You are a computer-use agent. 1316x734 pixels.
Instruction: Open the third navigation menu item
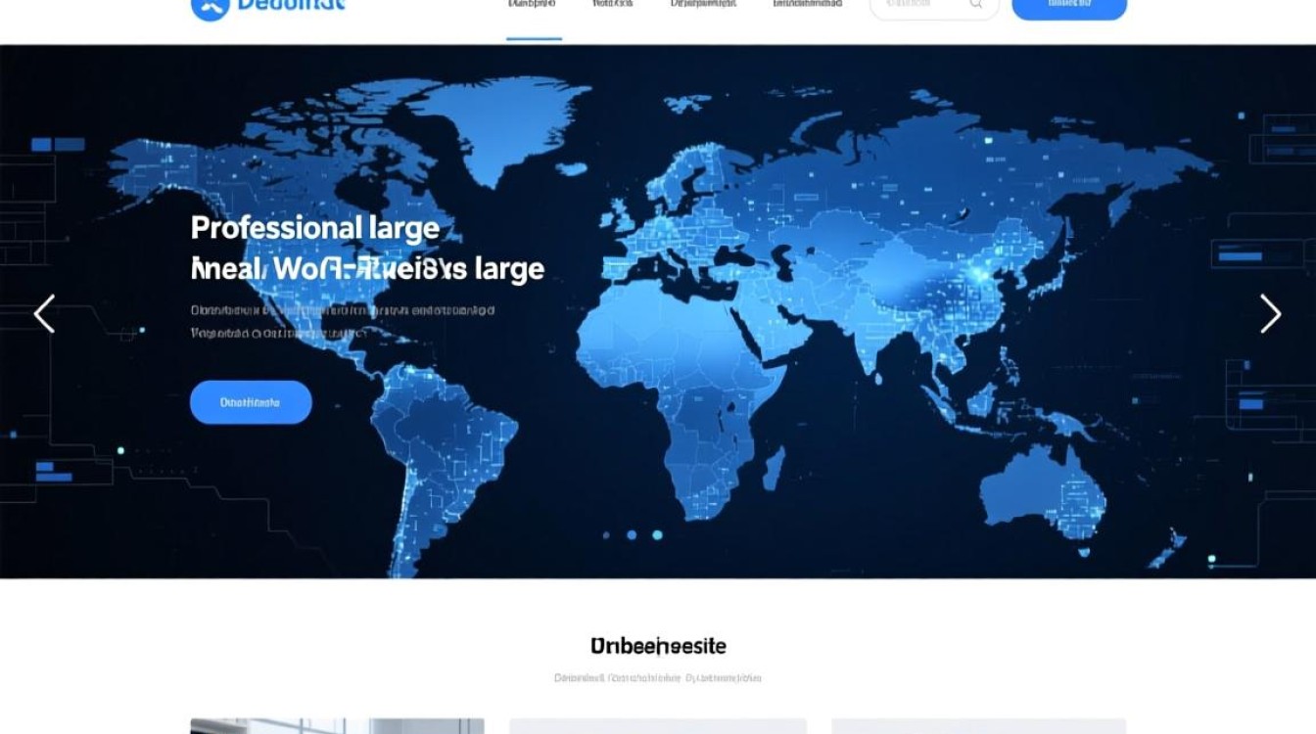coord(703,5)
